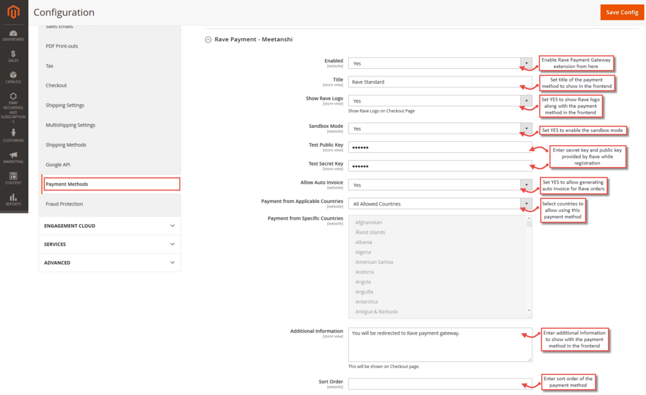Open the Customers person icon
The image size is (646, 395).
(13, 136)
